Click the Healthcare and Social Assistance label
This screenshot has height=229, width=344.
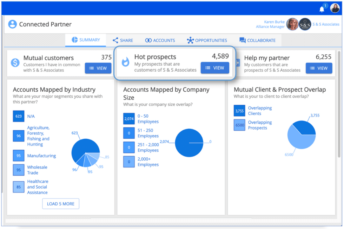38,187
